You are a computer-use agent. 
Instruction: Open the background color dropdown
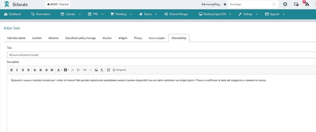pos(66,70)
